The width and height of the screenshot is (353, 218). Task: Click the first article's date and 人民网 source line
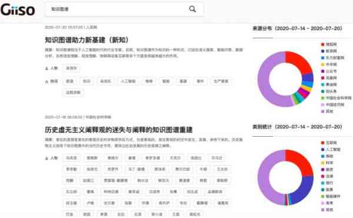coord(71,27)
